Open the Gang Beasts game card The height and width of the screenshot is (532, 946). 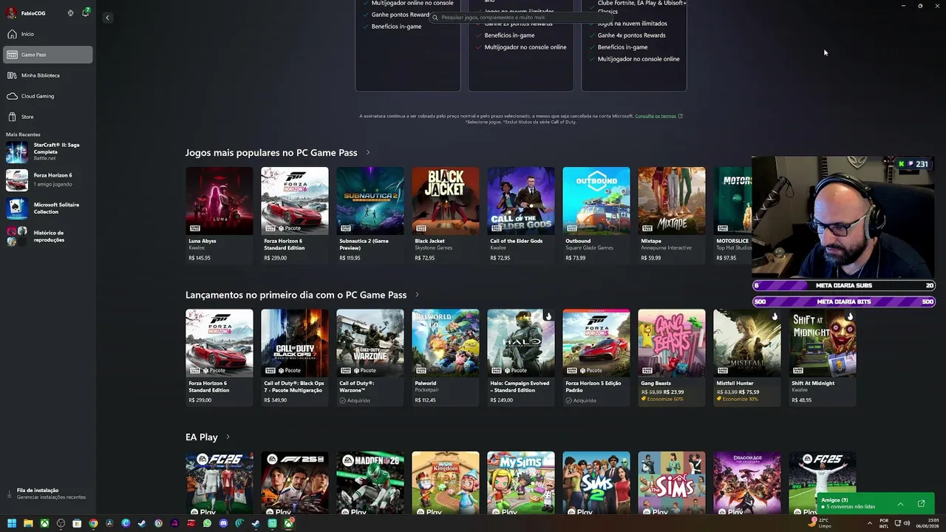point(672,358)
